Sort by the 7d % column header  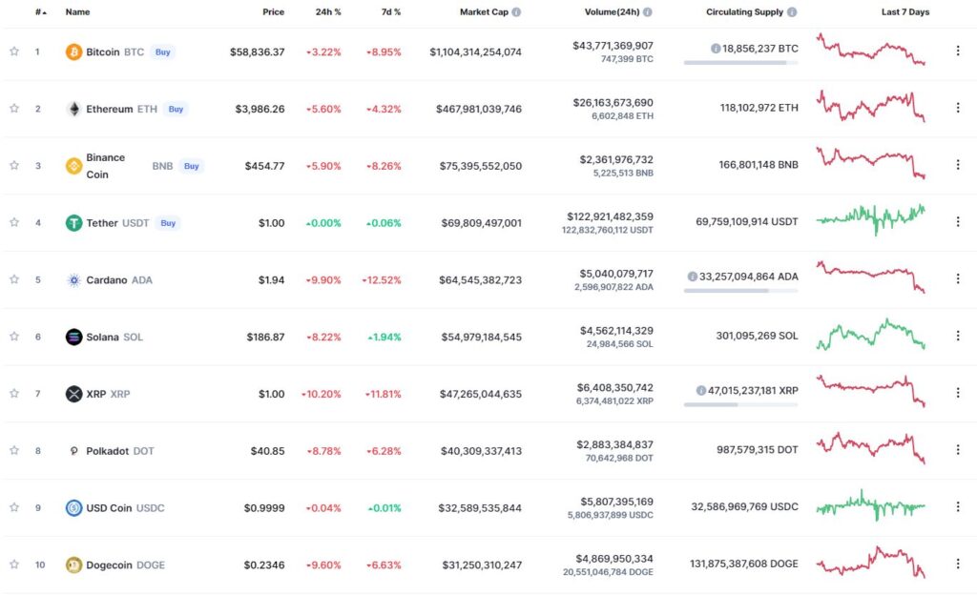click(x=391, y=11)
